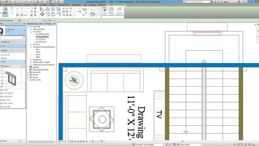Click the Tags button in options bar
259x146 pixels.
tap(36, 21)
